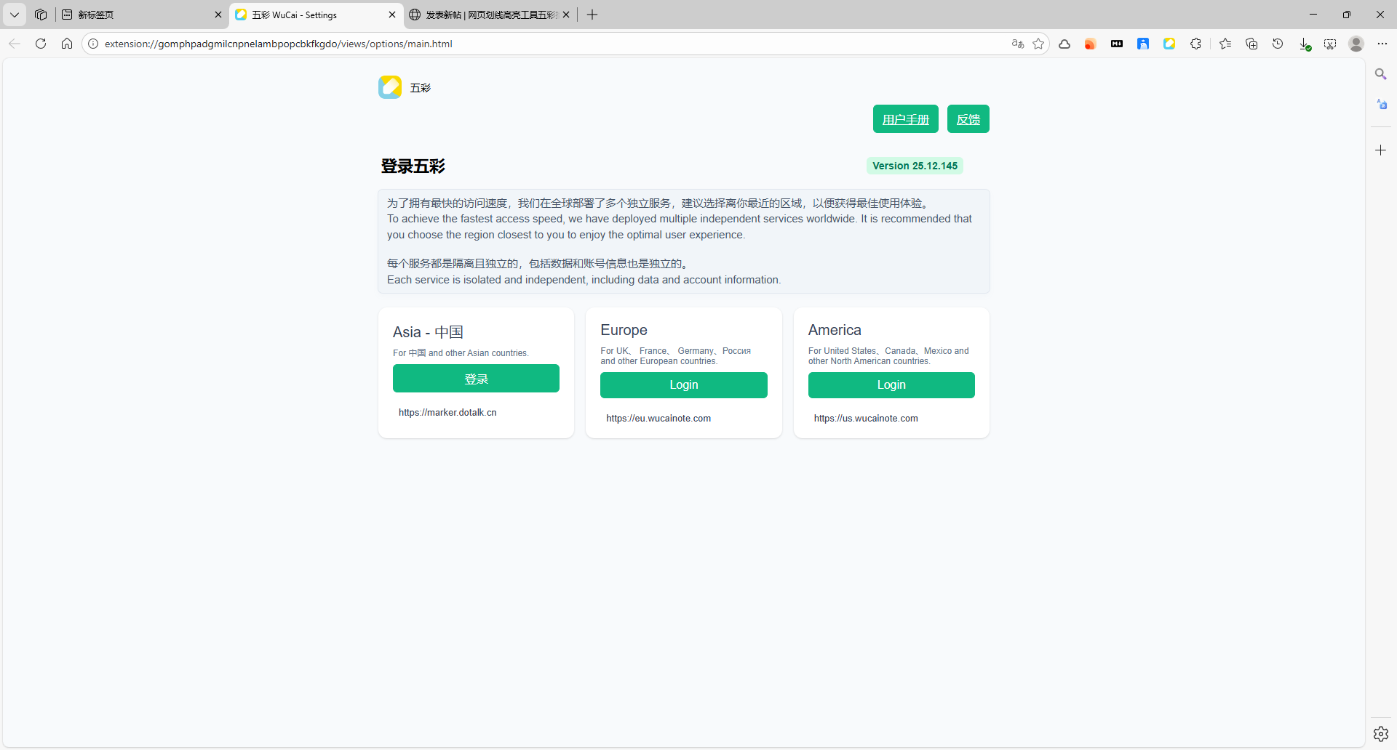Click the translate page icon in the address bar

pyautogui.click(x=1018, y=44)
